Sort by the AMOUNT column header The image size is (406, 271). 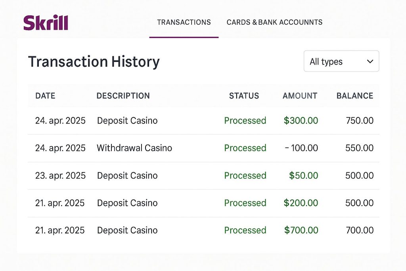click(299, 96)
